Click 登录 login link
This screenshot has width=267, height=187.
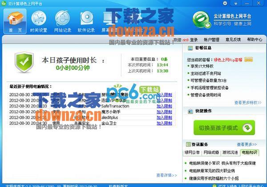(194, 40)
